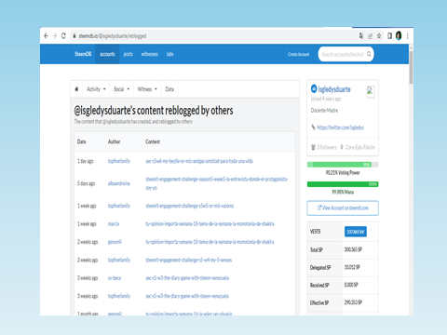Click the location pin icon
Screen dimensions: 447x335
[342, 147]
